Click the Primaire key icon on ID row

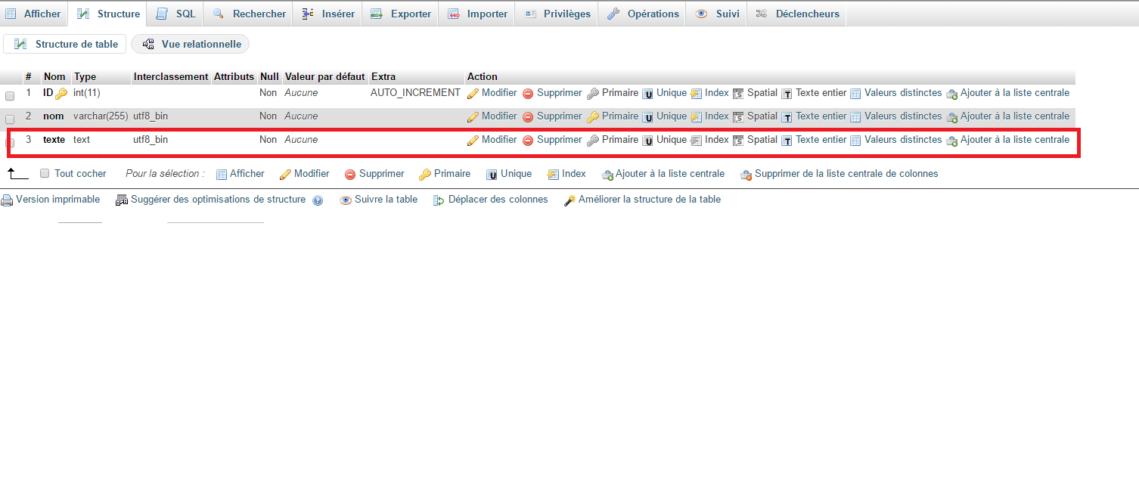click(592, 92)
